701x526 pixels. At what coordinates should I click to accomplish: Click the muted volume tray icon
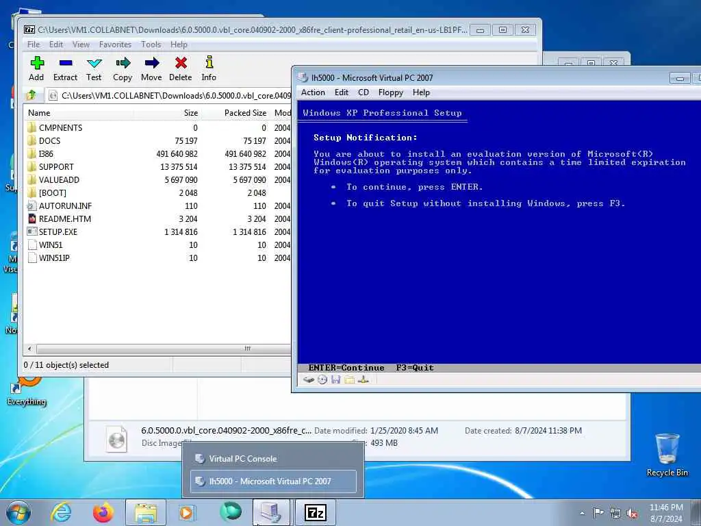[632, 514]
